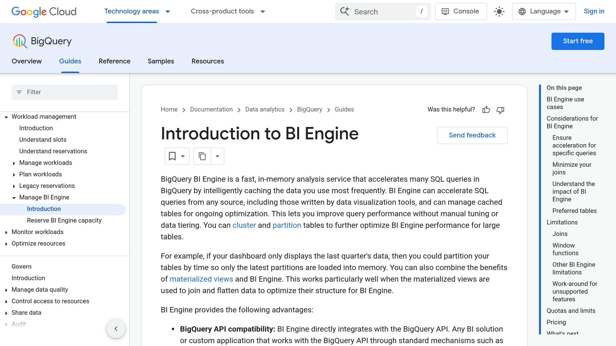The width and height of the screenshot is (616, 346).
Task: Expand the Optimize resources section
Action: coord(6,244)
